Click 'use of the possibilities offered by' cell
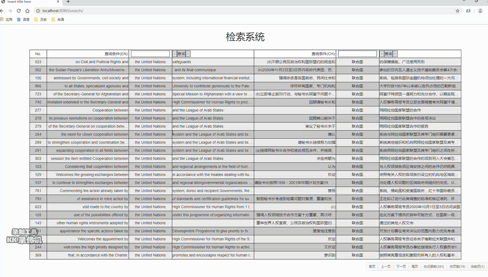This screenshot has width=488, height=277. coord(88,215)
